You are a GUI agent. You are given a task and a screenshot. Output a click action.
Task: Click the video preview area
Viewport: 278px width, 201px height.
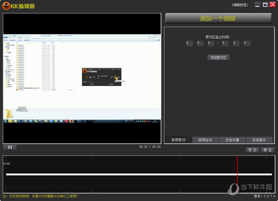click(x=82, y=78)
